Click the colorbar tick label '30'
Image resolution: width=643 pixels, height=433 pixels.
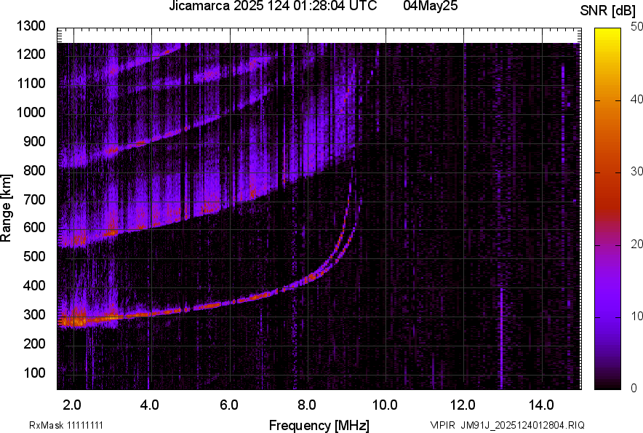coord(637,172)
